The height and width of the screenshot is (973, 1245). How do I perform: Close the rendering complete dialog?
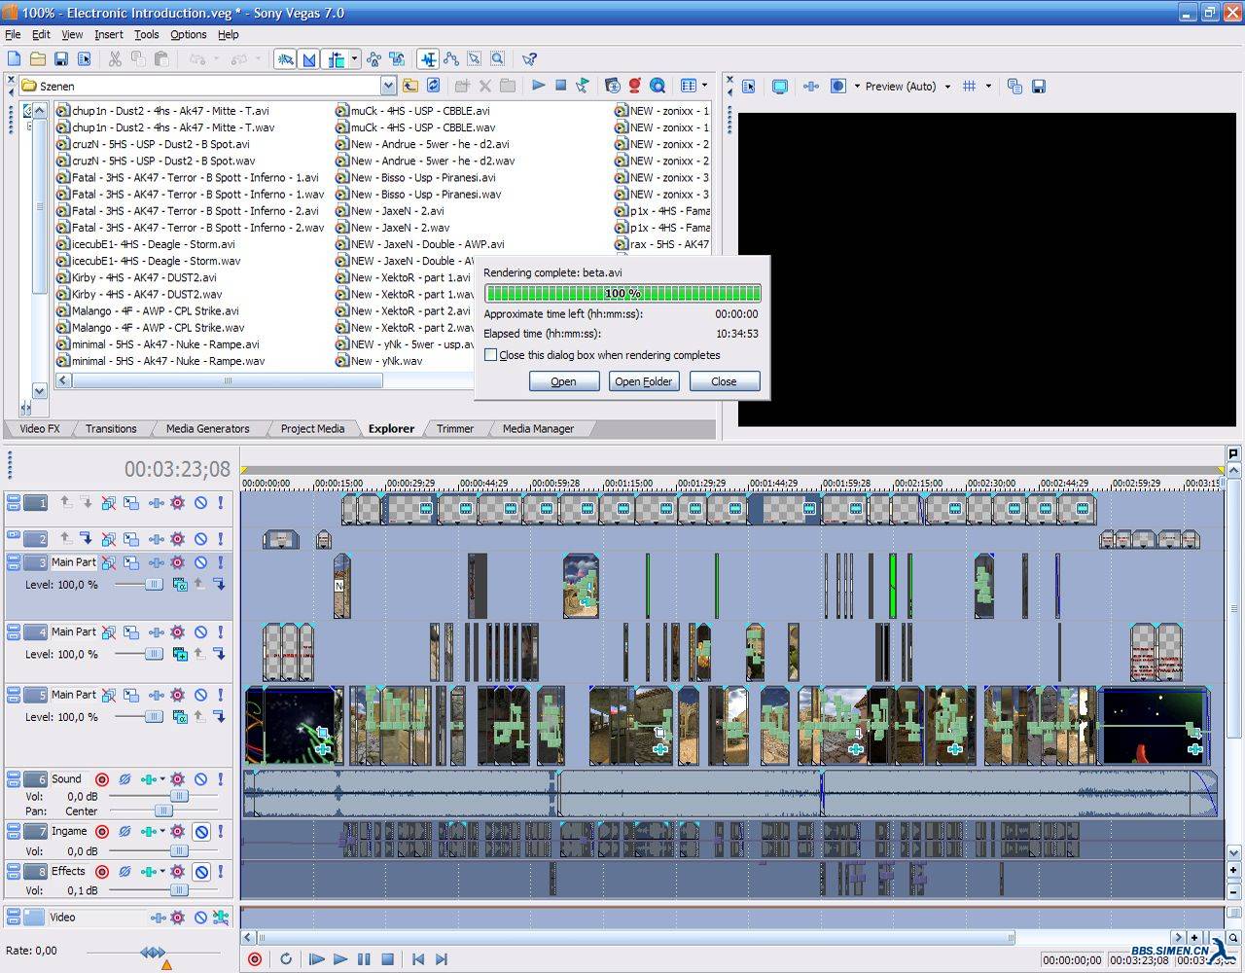pos(724,381)
